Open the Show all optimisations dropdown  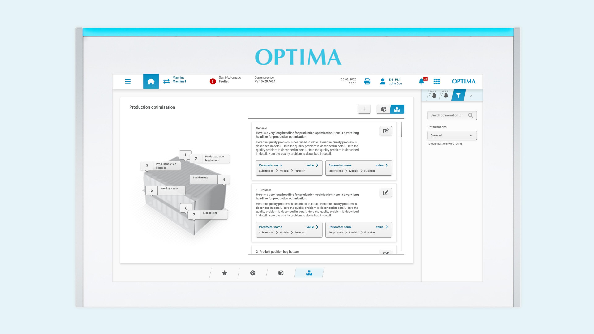click(452, 135)
